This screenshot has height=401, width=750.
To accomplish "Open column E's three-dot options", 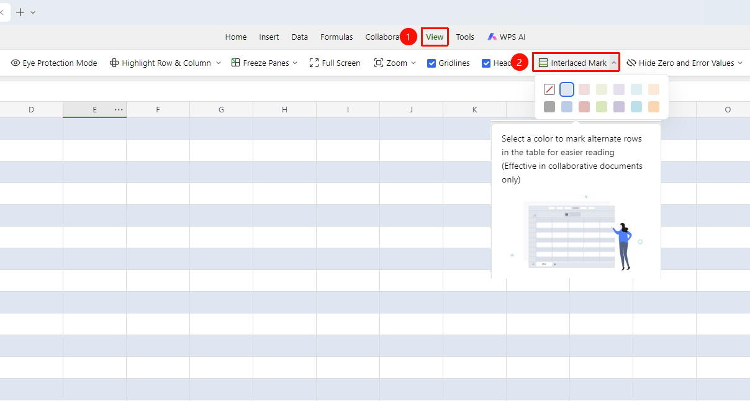I will (119, 109).
